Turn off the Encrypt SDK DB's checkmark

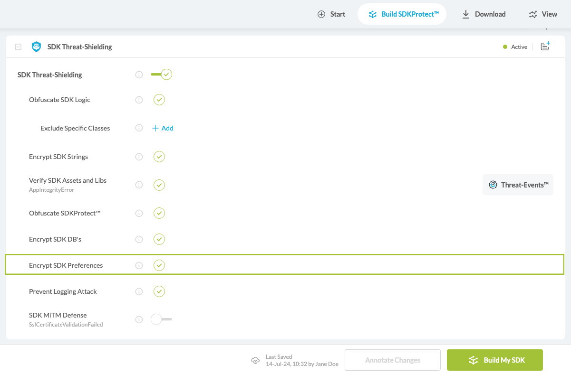click(x=159, y=239)
